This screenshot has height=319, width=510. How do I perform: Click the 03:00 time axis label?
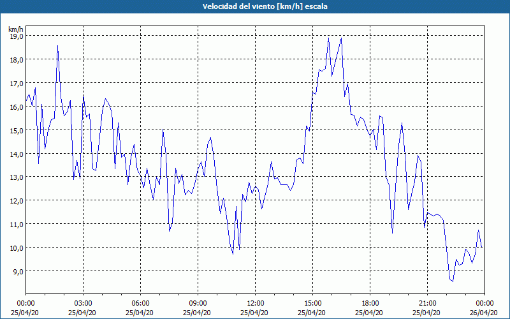tap(84, 304)
